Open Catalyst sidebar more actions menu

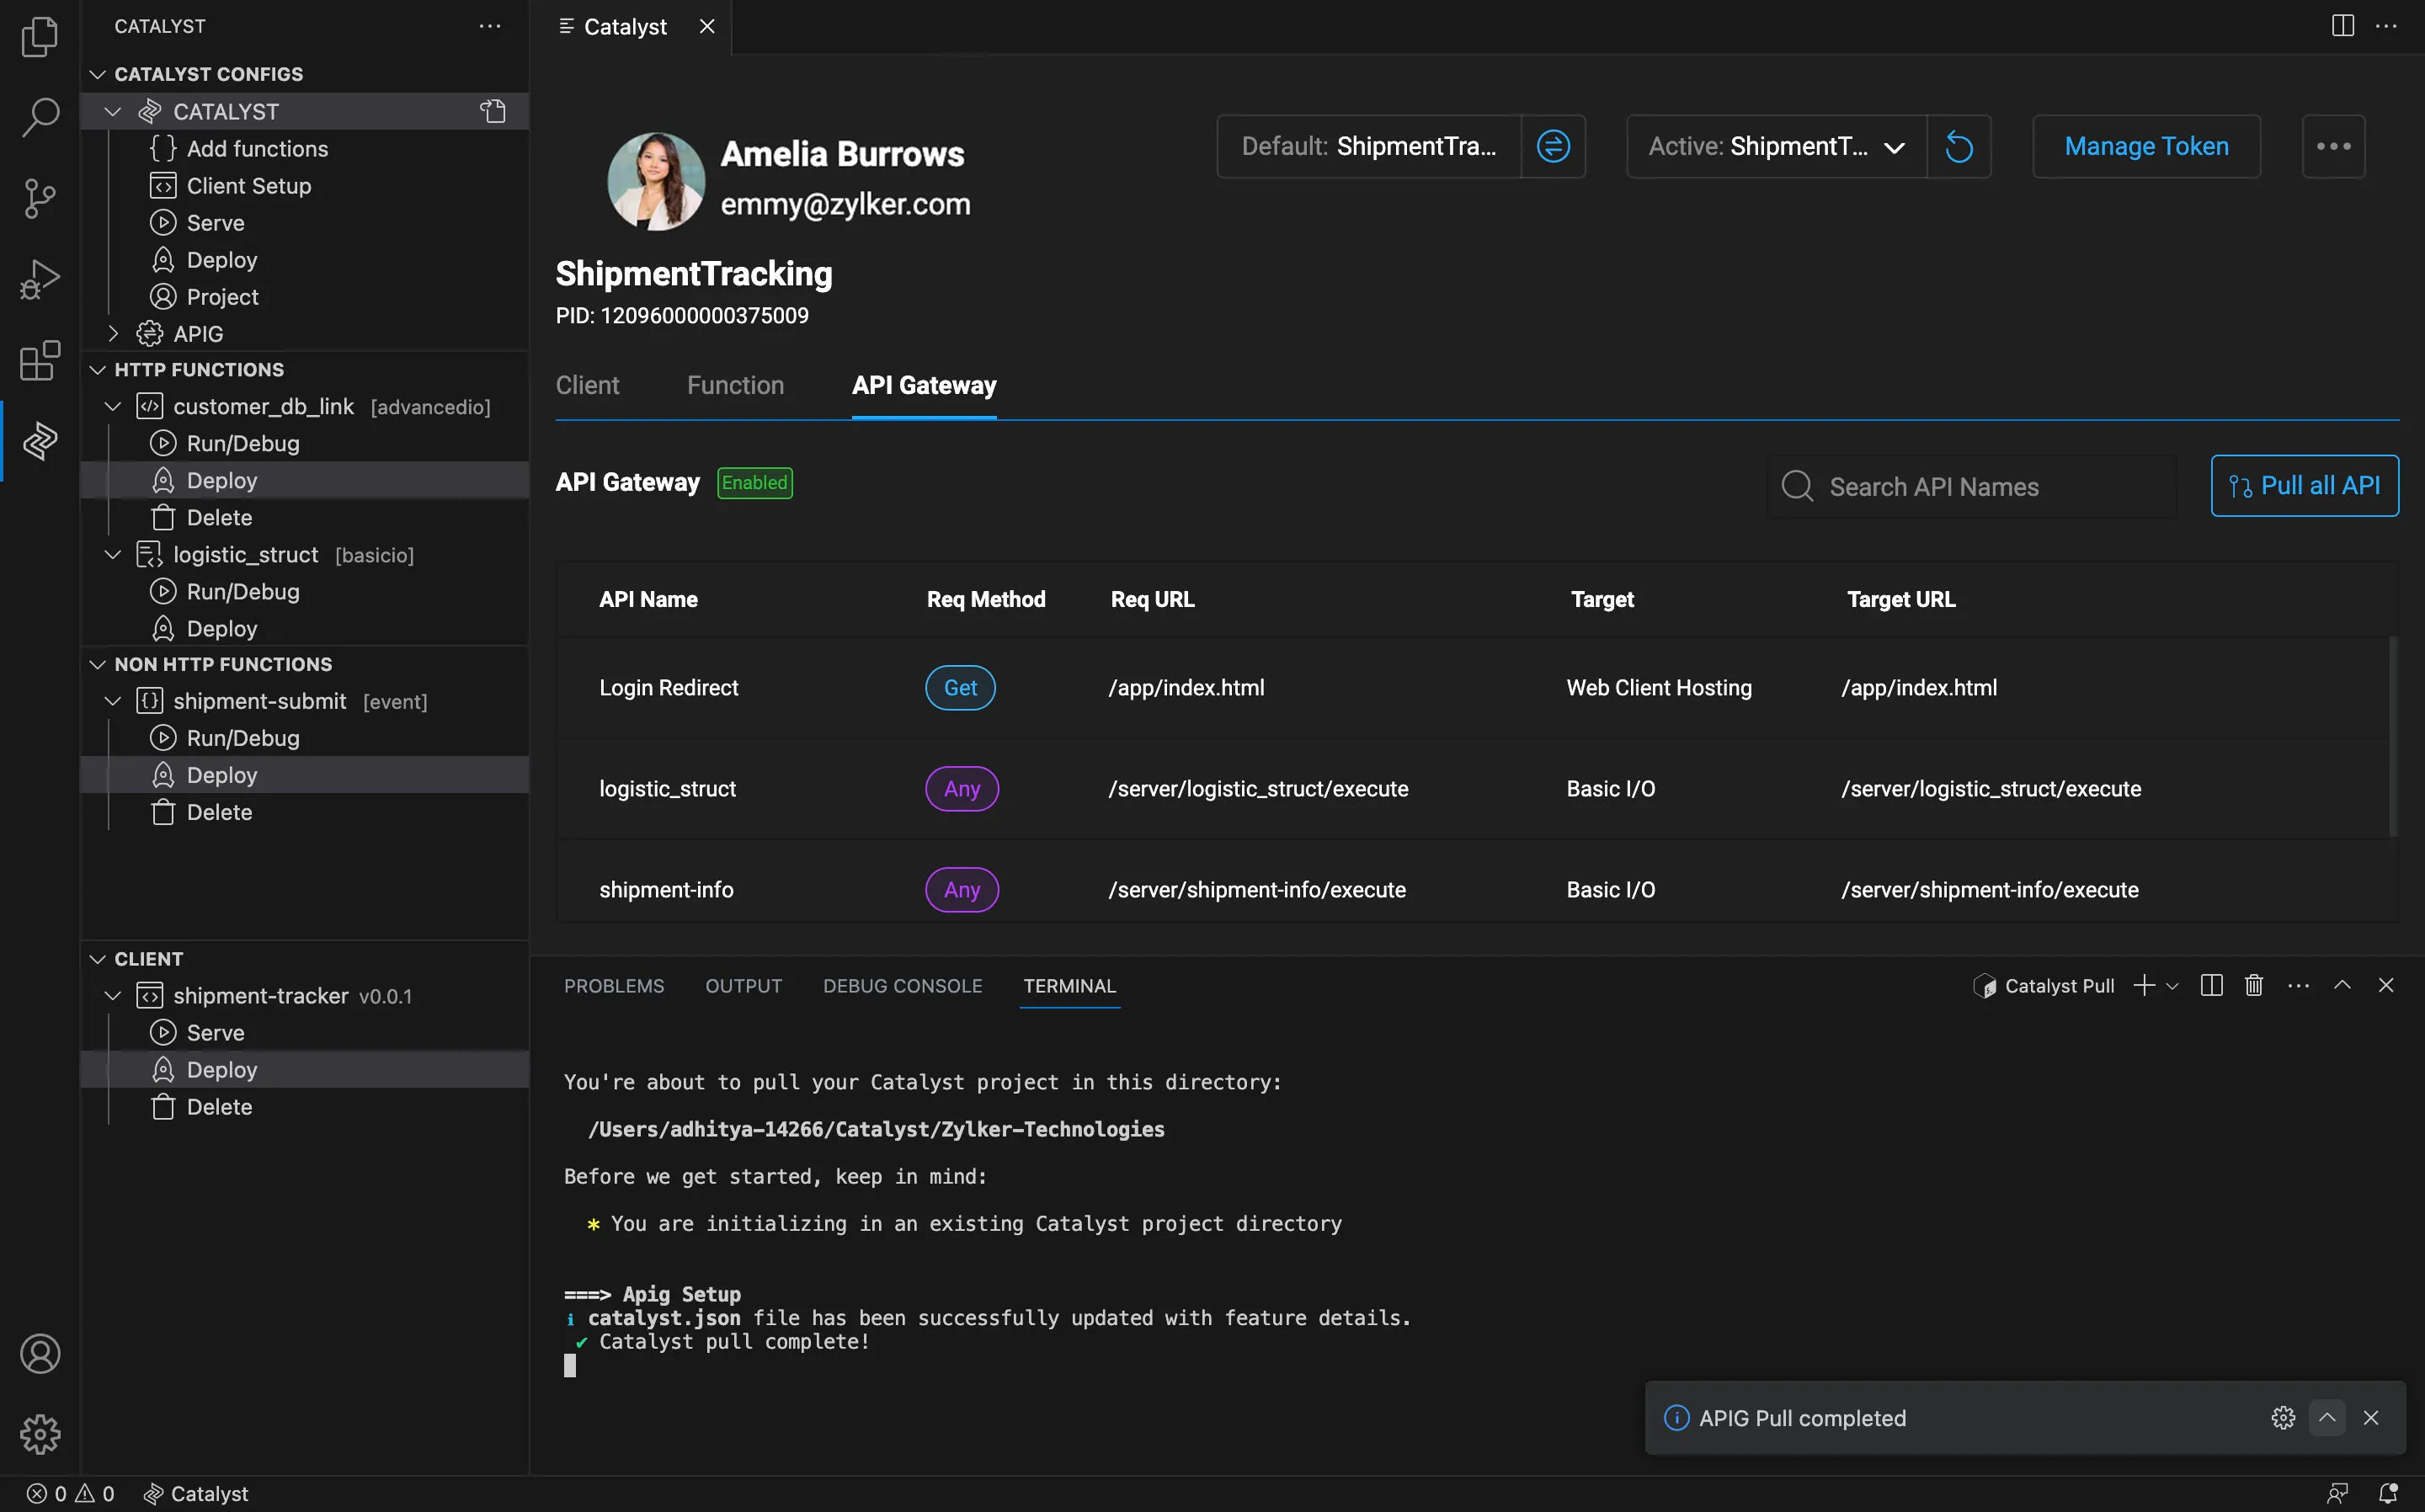tap(490, 26)
